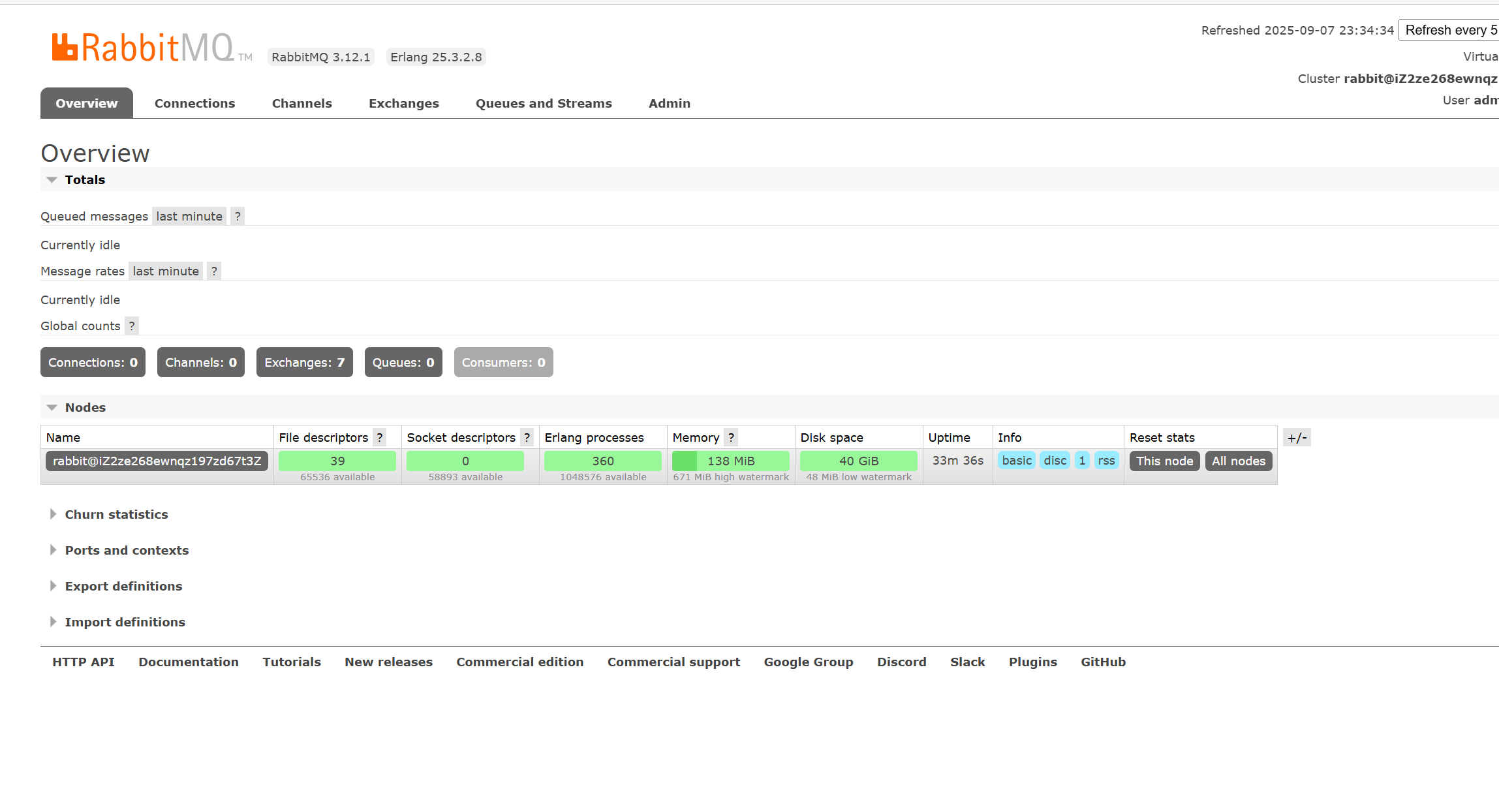The image size is (1499, 800).
Task: Expand Churn statistics section
Action: (116, 514)
